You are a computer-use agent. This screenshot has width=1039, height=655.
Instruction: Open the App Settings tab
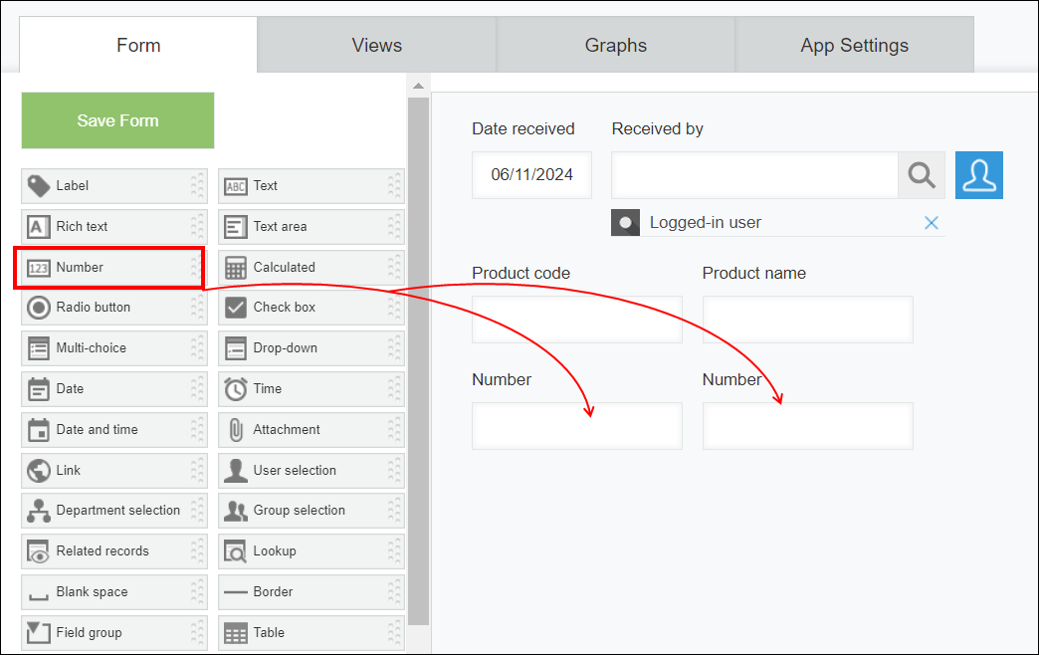tap(854, 45)
